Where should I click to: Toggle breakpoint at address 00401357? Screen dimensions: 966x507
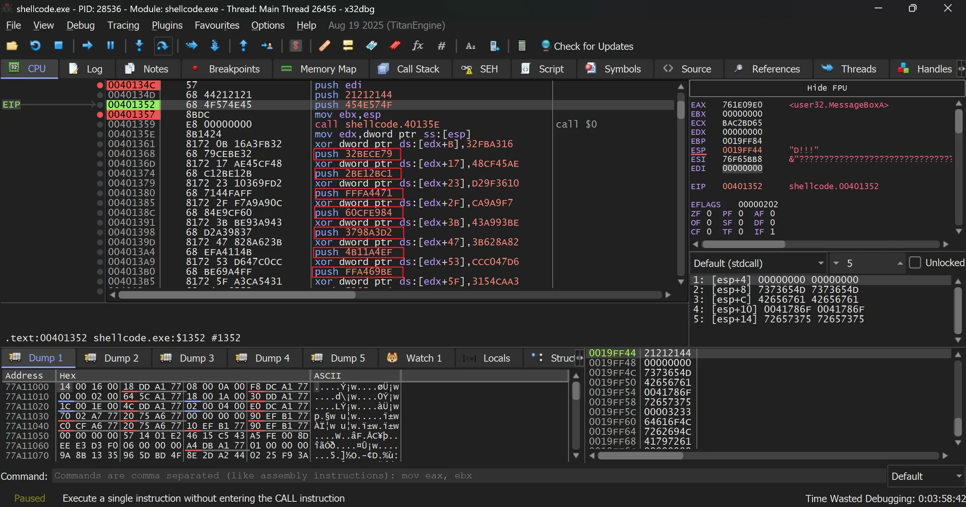100,114
